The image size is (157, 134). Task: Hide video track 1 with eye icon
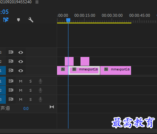pos(20,70)
